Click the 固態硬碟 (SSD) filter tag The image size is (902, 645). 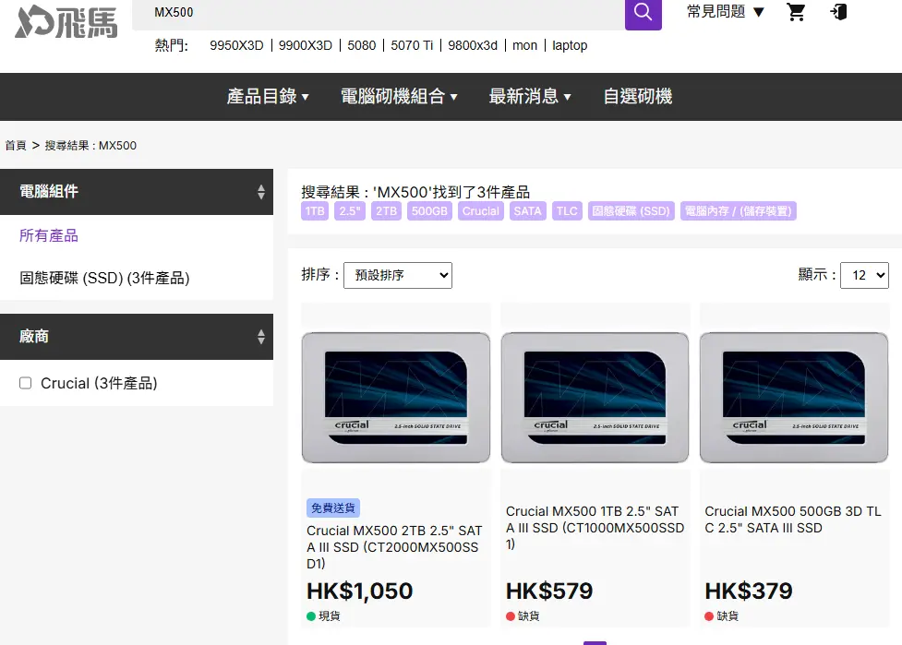[x=631, y=211]
